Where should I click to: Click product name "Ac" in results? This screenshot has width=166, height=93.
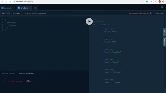click(114, 32)
